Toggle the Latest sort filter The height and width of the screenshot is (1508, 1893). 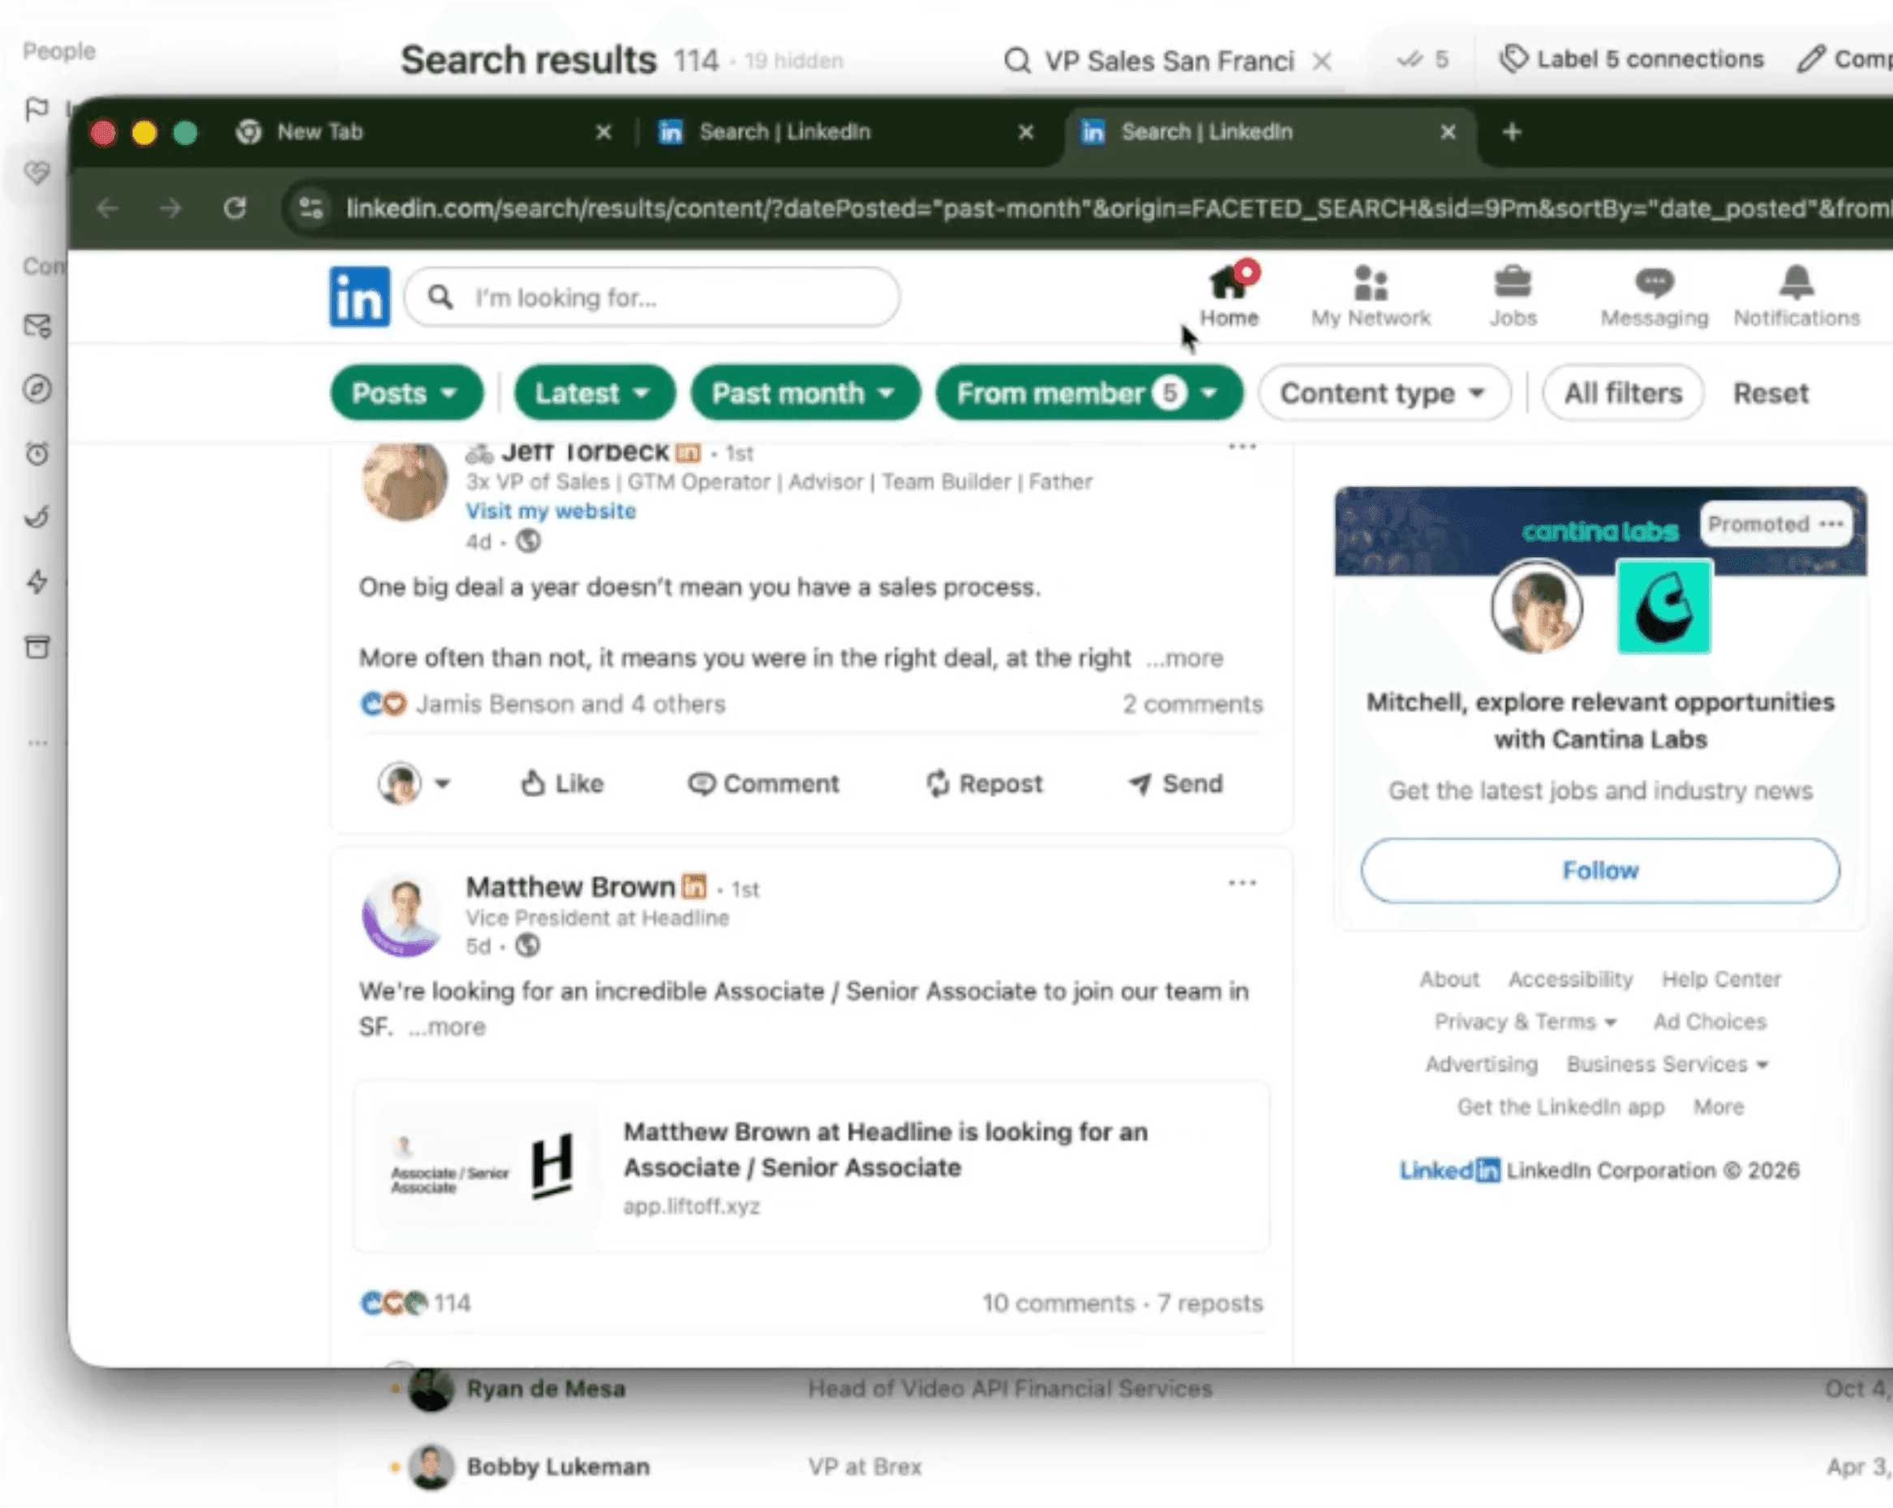pyautogui.click(x=594, y=392)
